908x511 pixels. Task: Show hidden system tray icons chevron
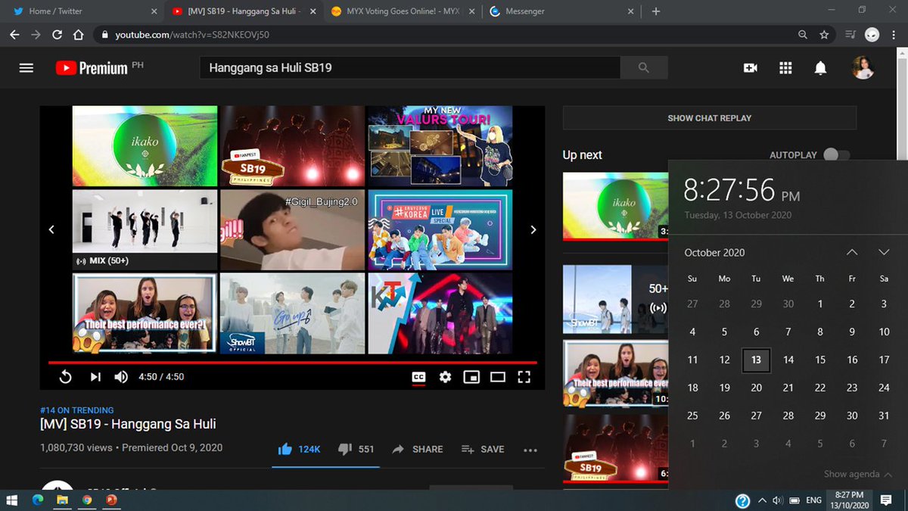tap(762, 500)
